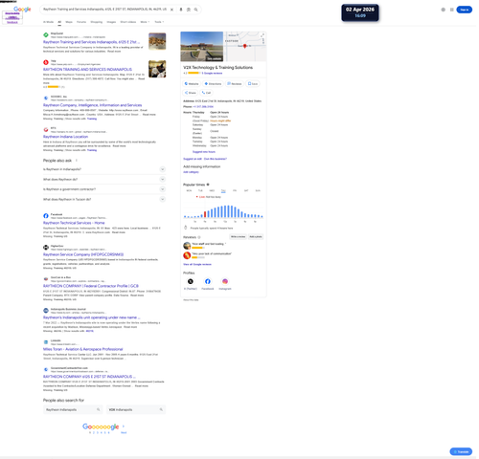479x459 pixels.
Task: Click 'Suggest new hours' link
Action: coord(204,152)
